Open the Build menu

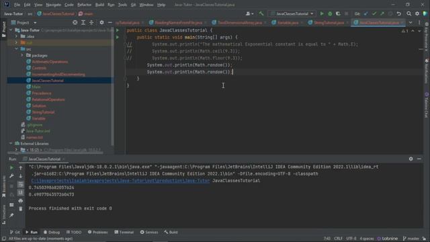pyautogui.click(x=99, y=5)
